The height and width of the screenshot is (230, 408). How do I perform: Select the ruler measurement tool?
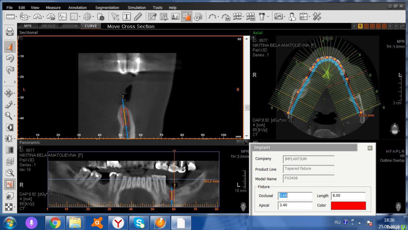[x=10, y=16]
